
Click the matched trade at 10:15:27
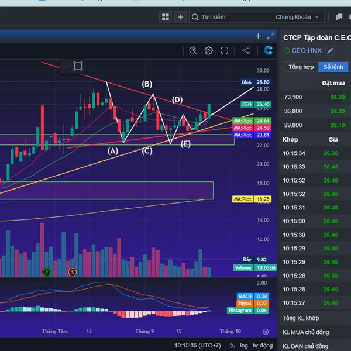click(x=315, y=303)
